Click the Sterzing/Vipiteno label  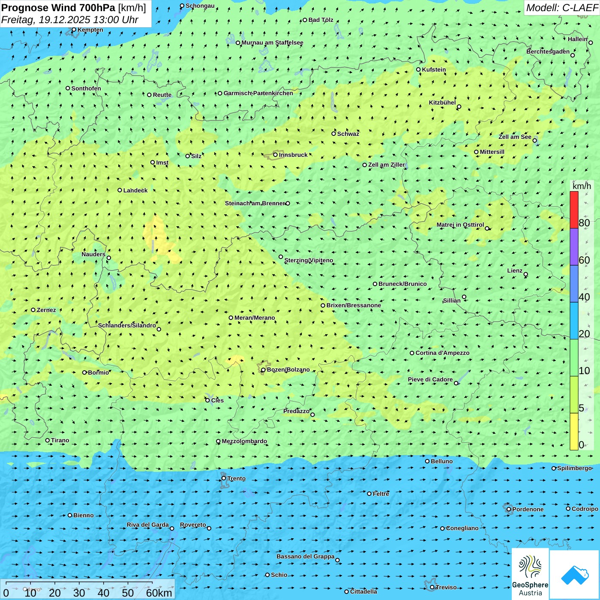(x=309, y=260)
